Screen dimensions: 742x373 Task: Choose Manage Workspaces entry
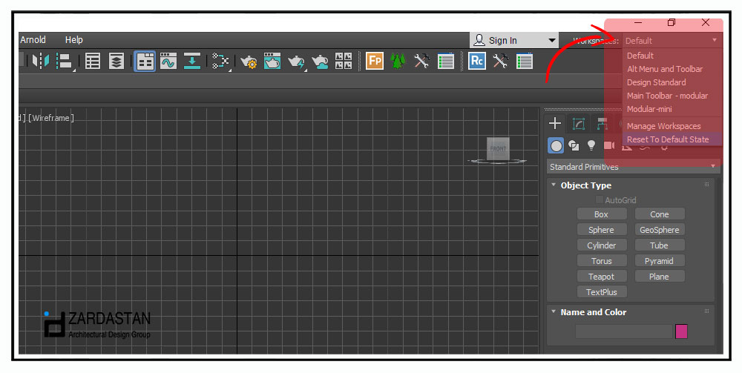[x=663, y=126]
